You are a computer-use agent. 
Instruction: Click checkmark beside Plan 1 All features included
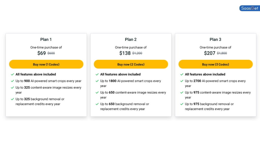[x=12, y=75]
